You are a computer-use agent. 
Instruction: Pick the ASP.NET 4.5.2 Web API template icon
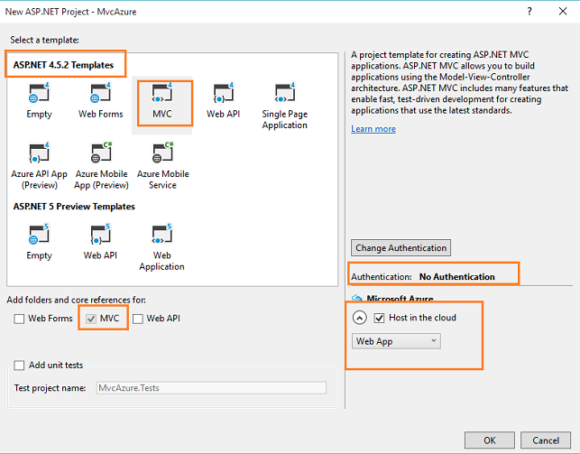pos(223,92)
